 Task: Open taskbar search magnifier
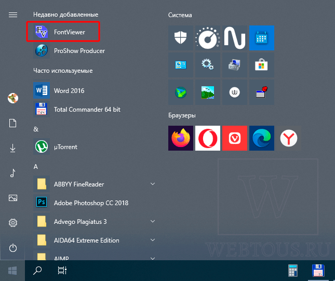[x=37, y=271]
